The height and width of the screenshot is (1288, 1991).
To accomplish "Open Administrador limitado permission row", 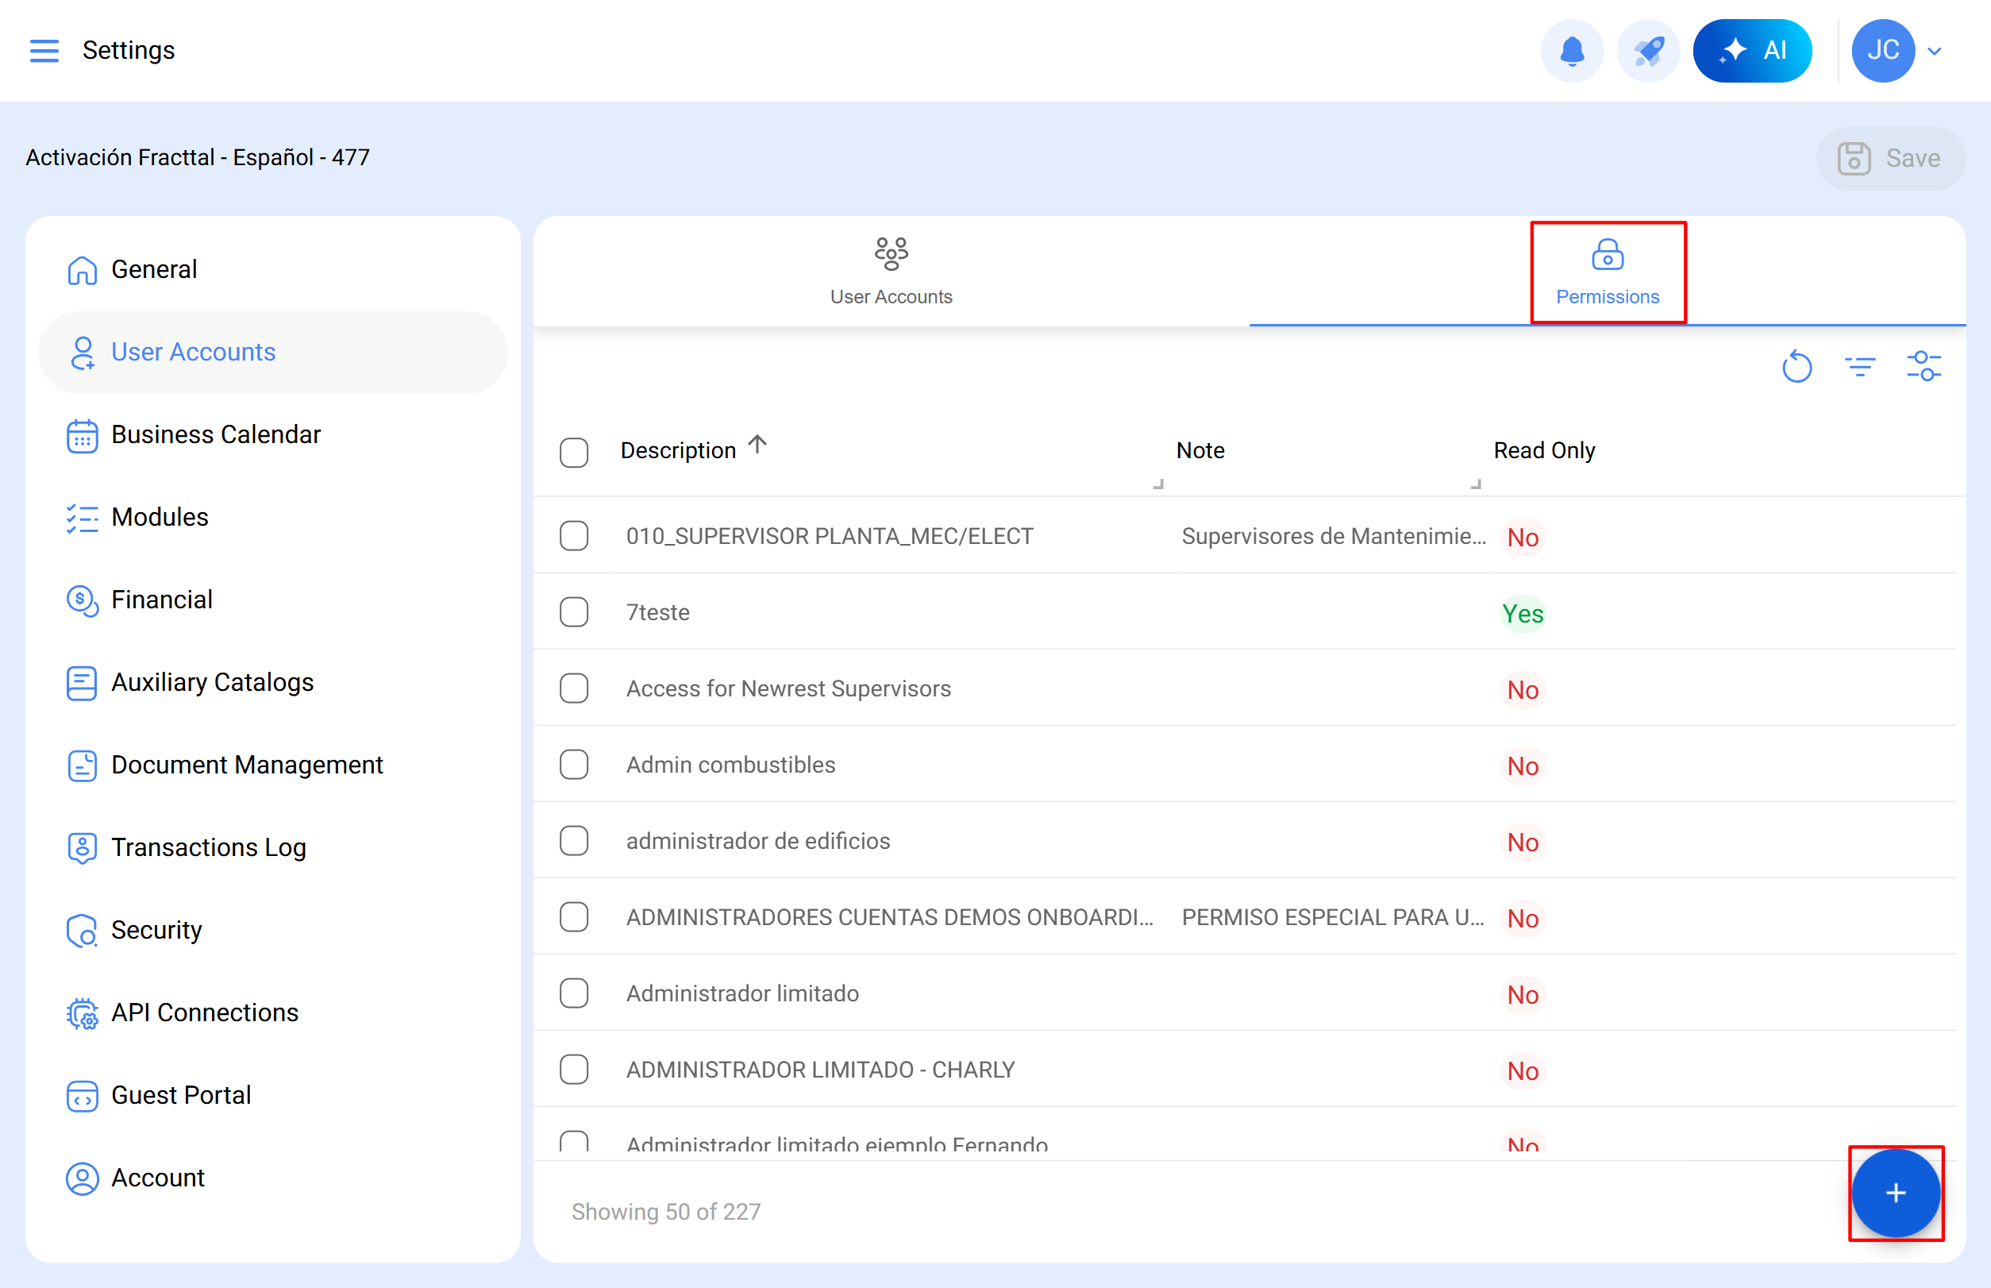I will pyautogui.click(x=742, y=993).
